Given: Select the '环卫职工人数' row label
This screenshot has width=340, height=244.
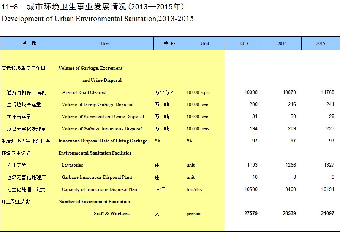Looking at the screenshot, I should (x=16, y=202).
